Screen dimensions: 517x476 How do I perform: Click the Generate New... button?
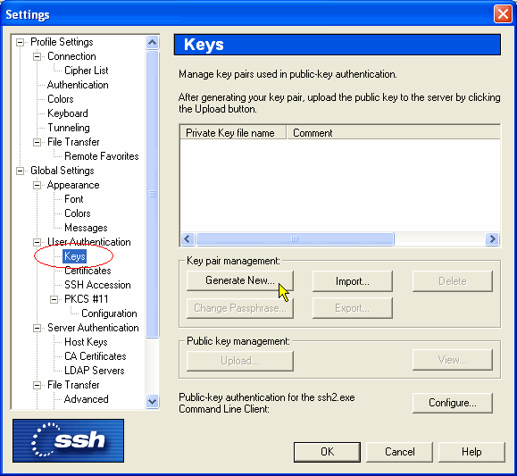240,280
